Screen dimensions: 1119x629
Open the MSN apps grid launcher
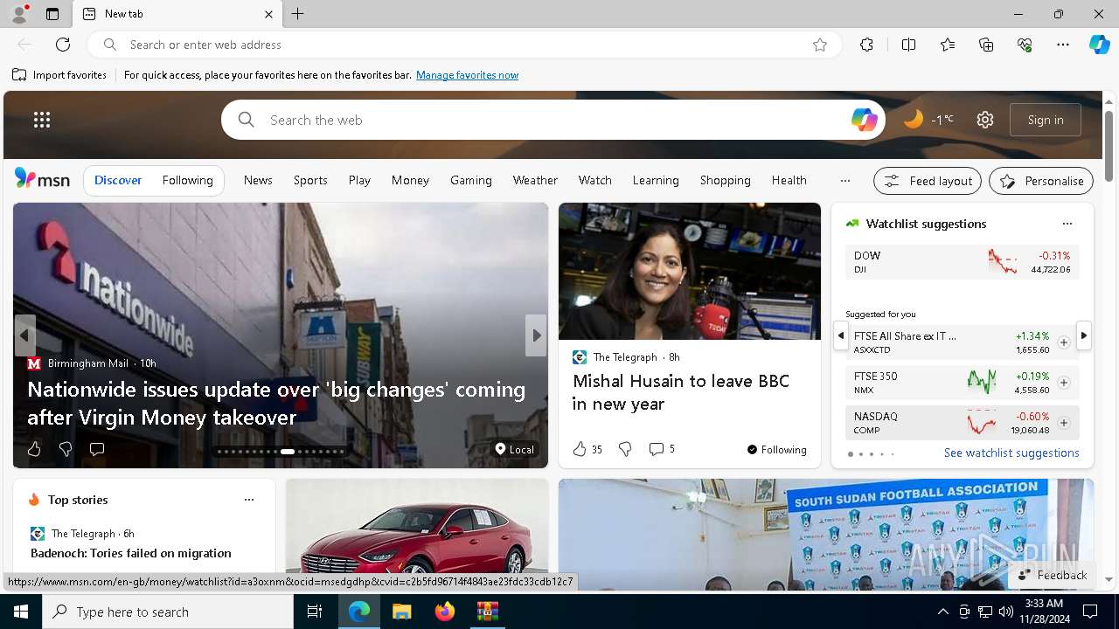click(42, 120)
